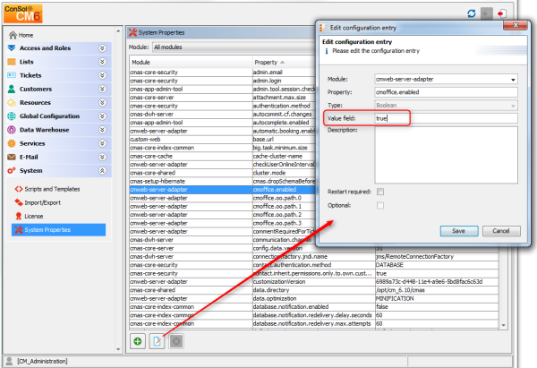
Task: Select the customizationVersion row
Action: coord(314,282)
